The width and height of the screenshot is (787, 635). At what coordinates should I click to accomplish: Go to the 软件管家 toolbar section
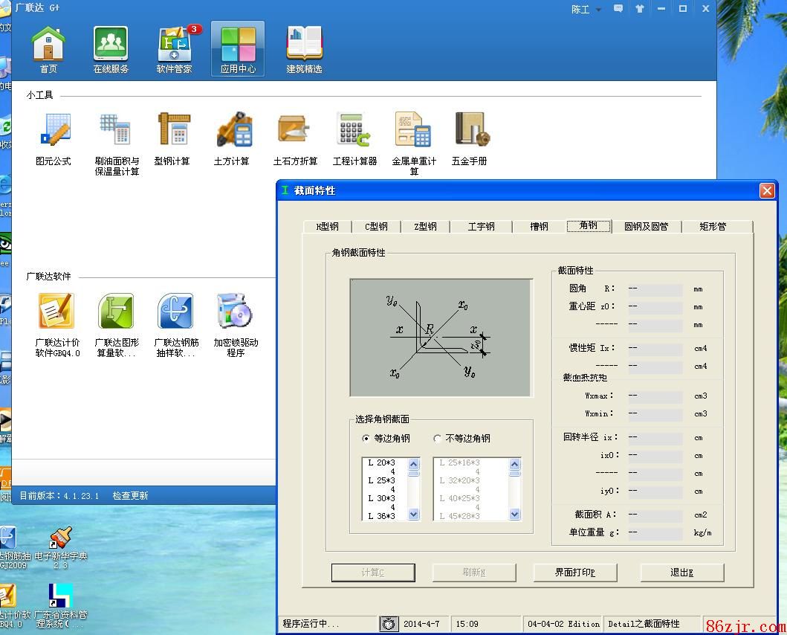174,49
